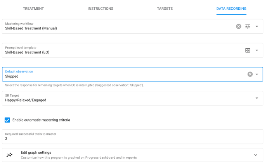Click the Enable automatic mastering criteria label
The width and height of the screenshot is (267, 168).
click(41, 120)
